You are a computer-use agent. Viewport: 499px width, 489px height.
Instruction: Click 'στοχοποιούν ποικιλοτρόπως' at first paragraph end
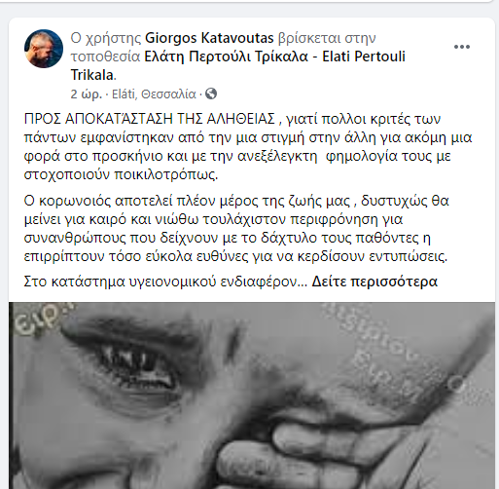(121, 175)
